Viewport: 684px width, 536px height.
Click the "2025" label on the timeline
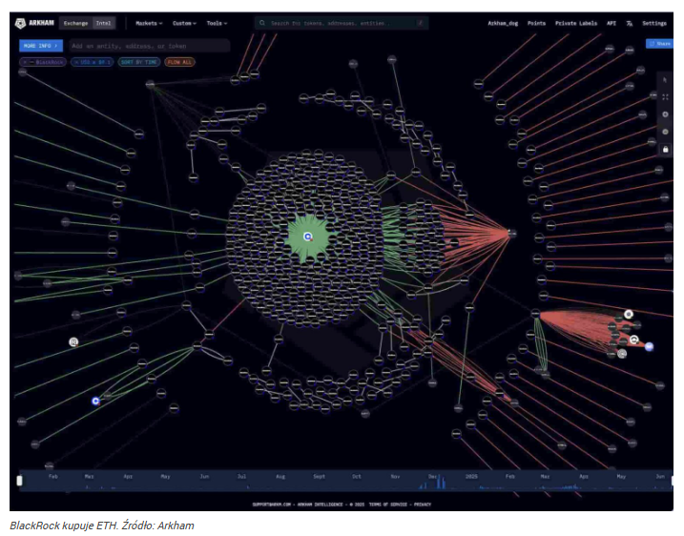pos(471,477)
